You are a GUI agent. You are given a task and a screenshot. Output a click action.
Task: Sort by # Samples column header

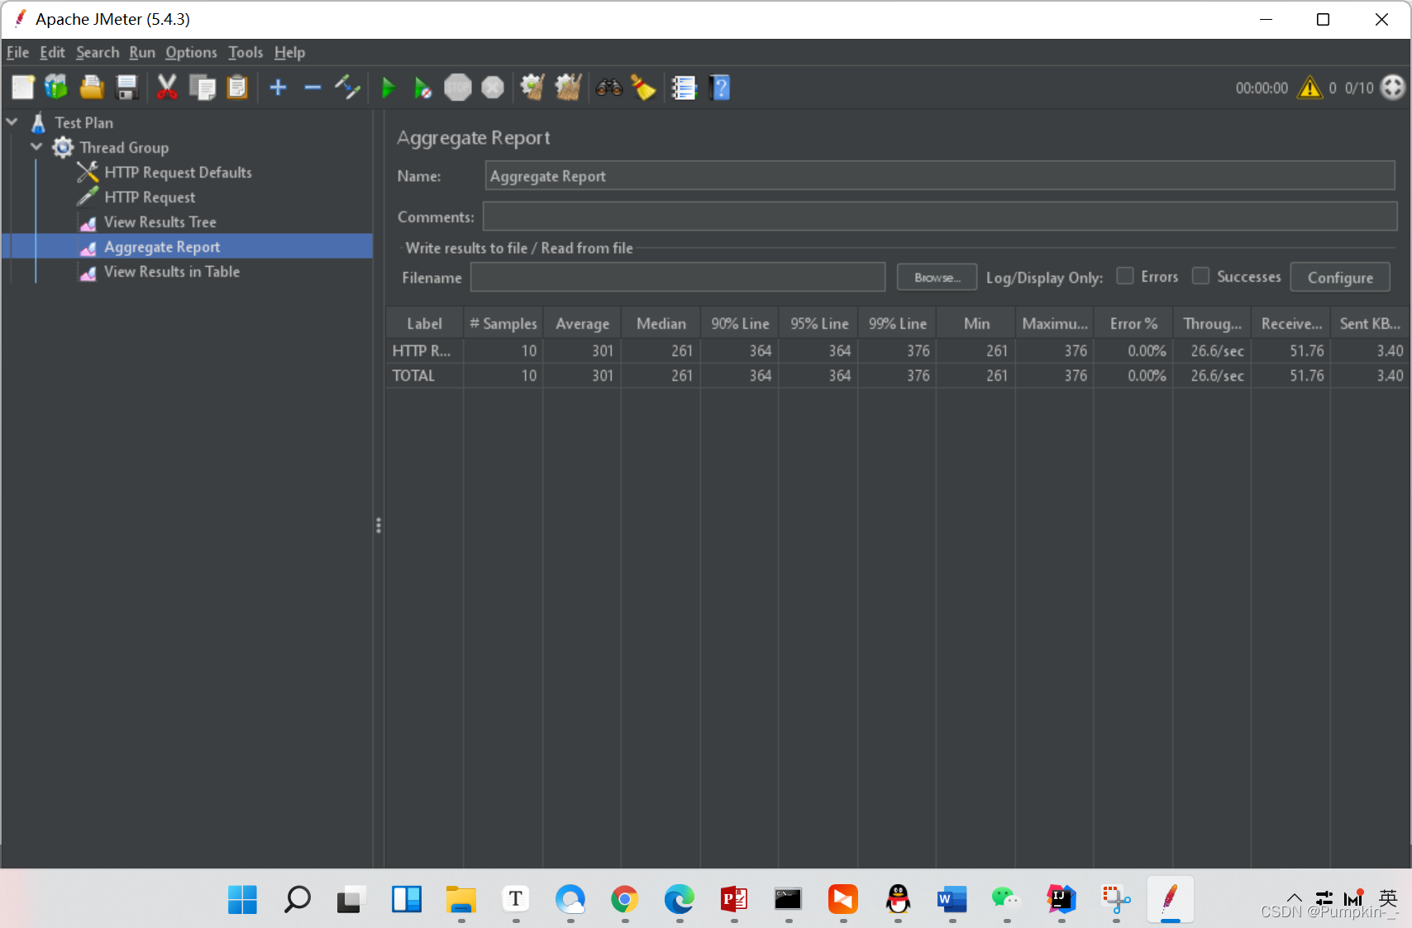pos(503,323)
